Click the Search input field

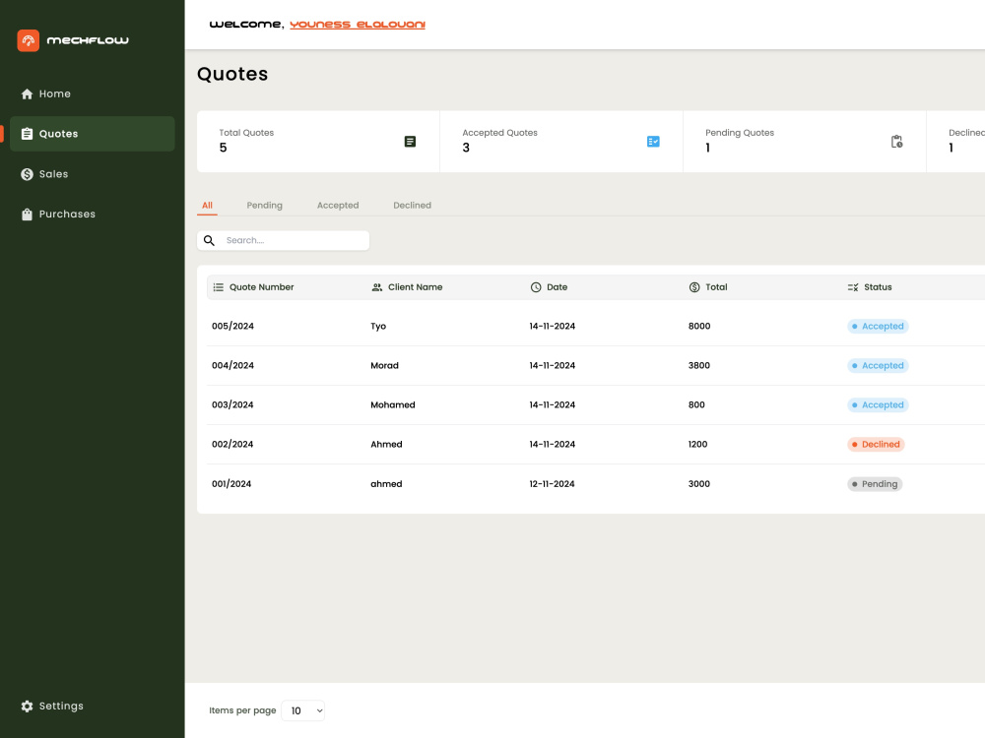(x=284, y=240)
